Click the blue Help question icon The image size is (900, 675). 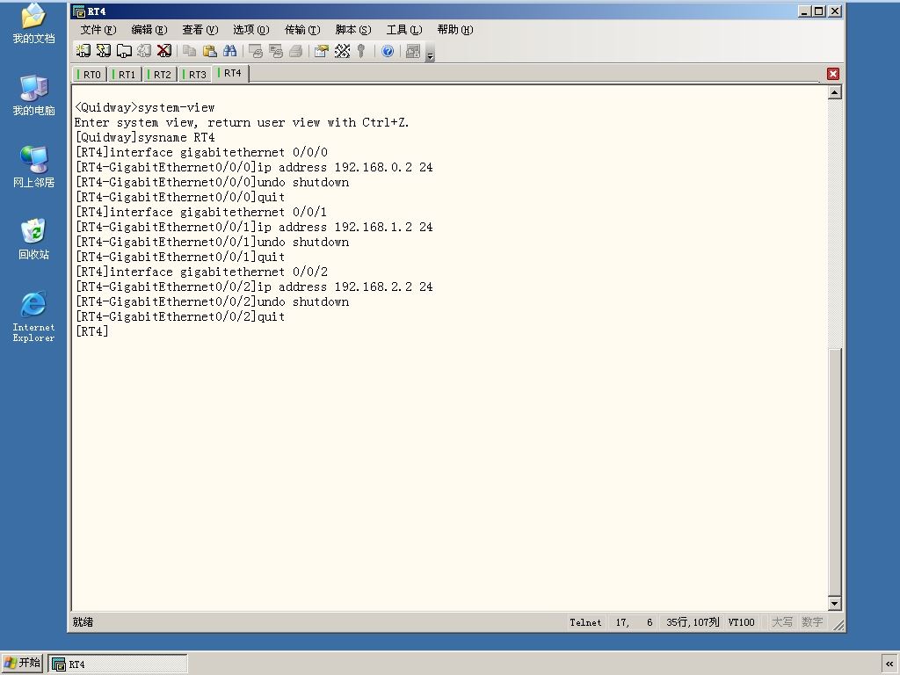388,51
